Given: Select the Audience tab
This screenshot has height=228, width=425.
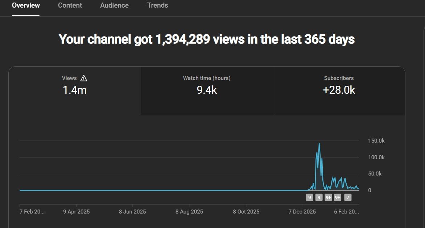Looking at the screenshot, I should pos(114,5).
